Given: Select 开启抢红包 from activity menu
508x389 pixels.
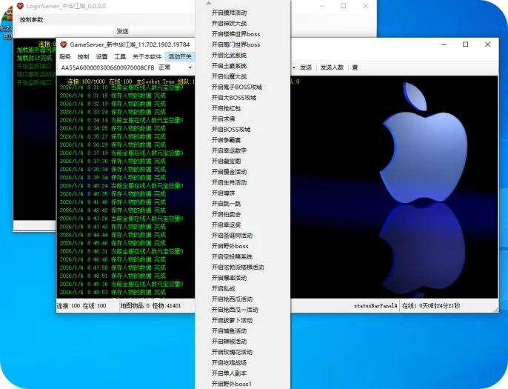Looking at the screenshot, I should (226, 108).
